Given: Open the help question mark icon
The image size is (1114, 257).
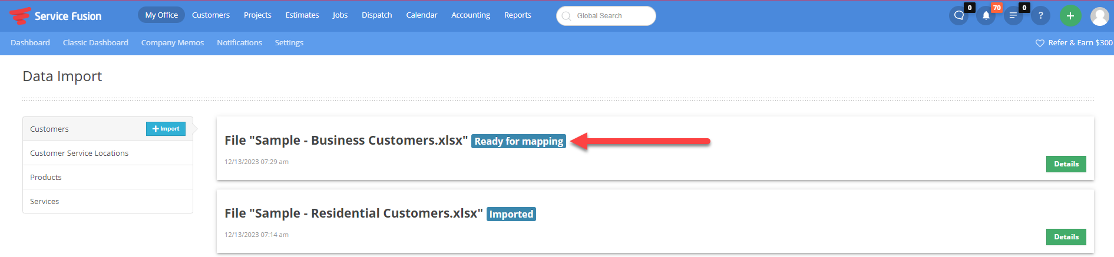Looking at the screenshot, I should [x=1040, y=16].
